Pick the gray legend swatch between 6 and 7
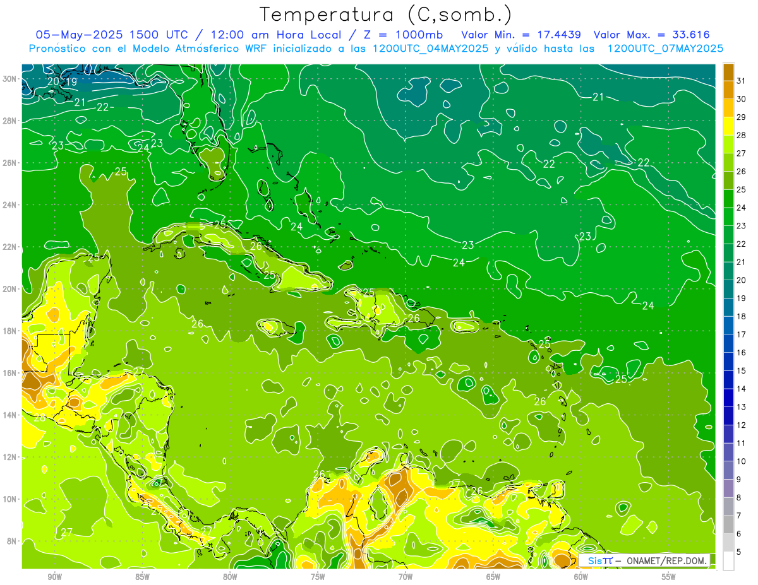The height and width of the screenshot is (585, 758). [x=728, y=525]
